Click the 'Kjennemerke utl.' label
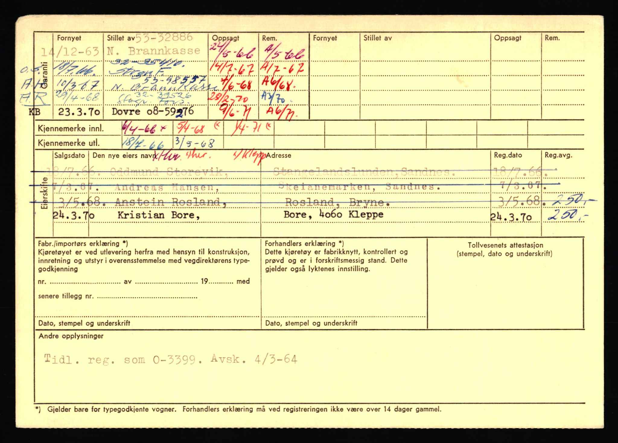The image size is (618, 443). pos(68,143)
